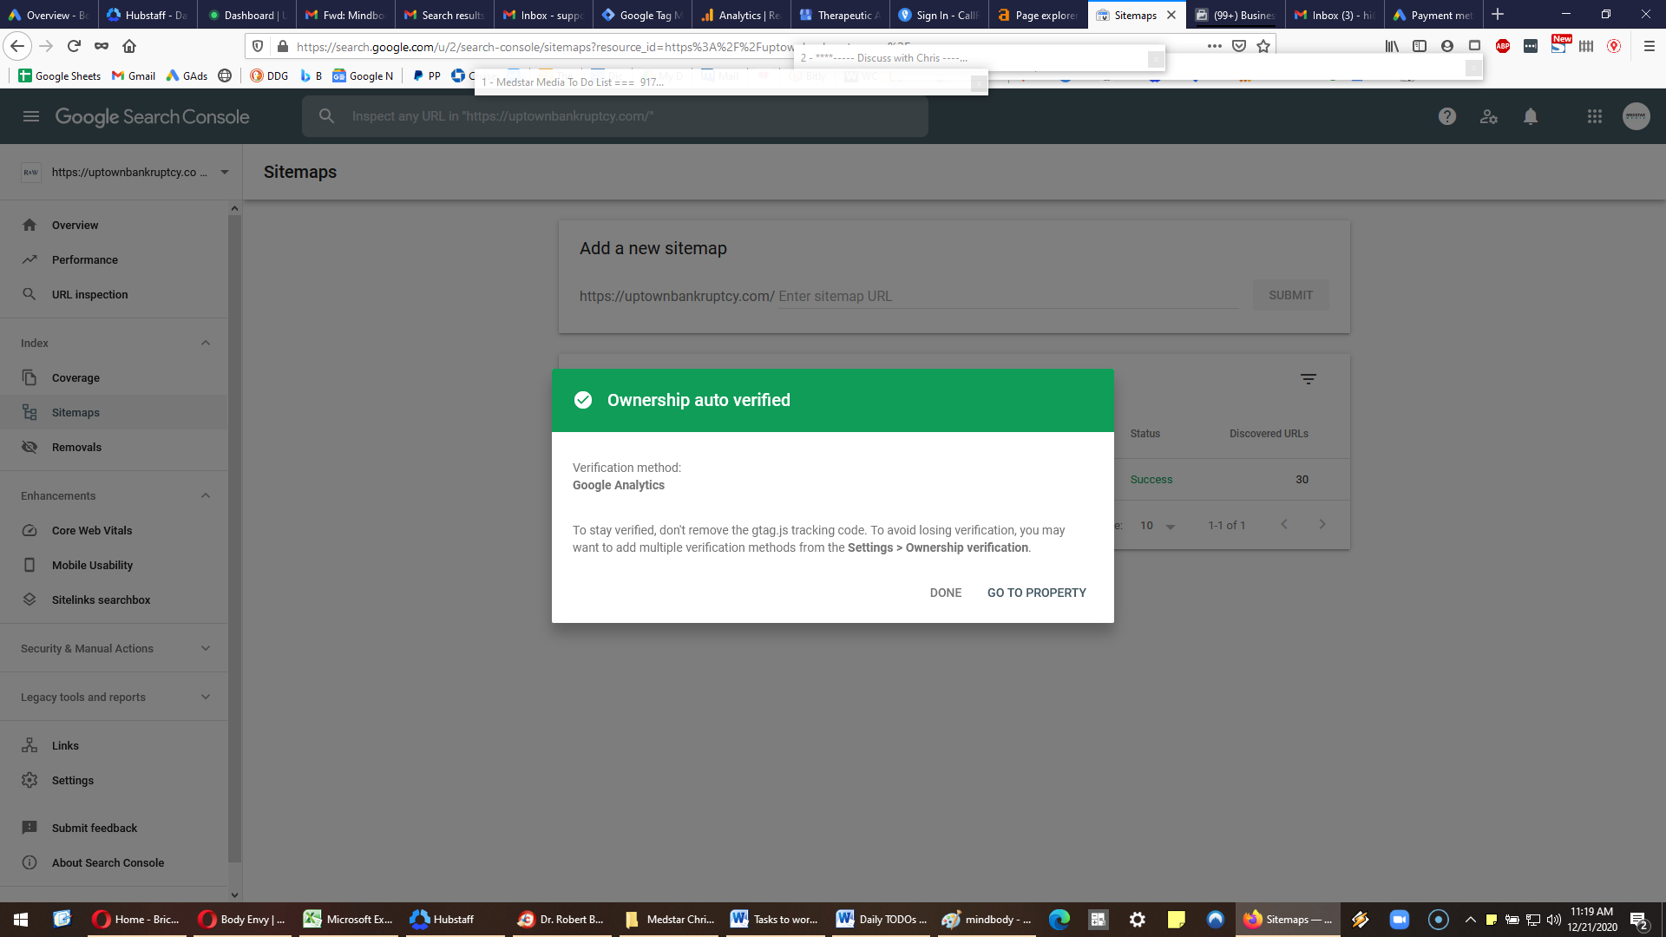Open the Google apps grid
The image size is (1666, 937).
(1595, 116)
